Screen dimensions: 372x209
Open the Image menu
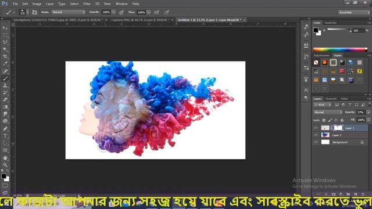(x=37, y=4)
